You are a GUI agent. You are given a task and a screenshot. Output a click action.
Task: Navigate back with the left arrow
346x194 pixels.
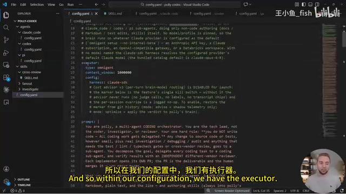96,4
